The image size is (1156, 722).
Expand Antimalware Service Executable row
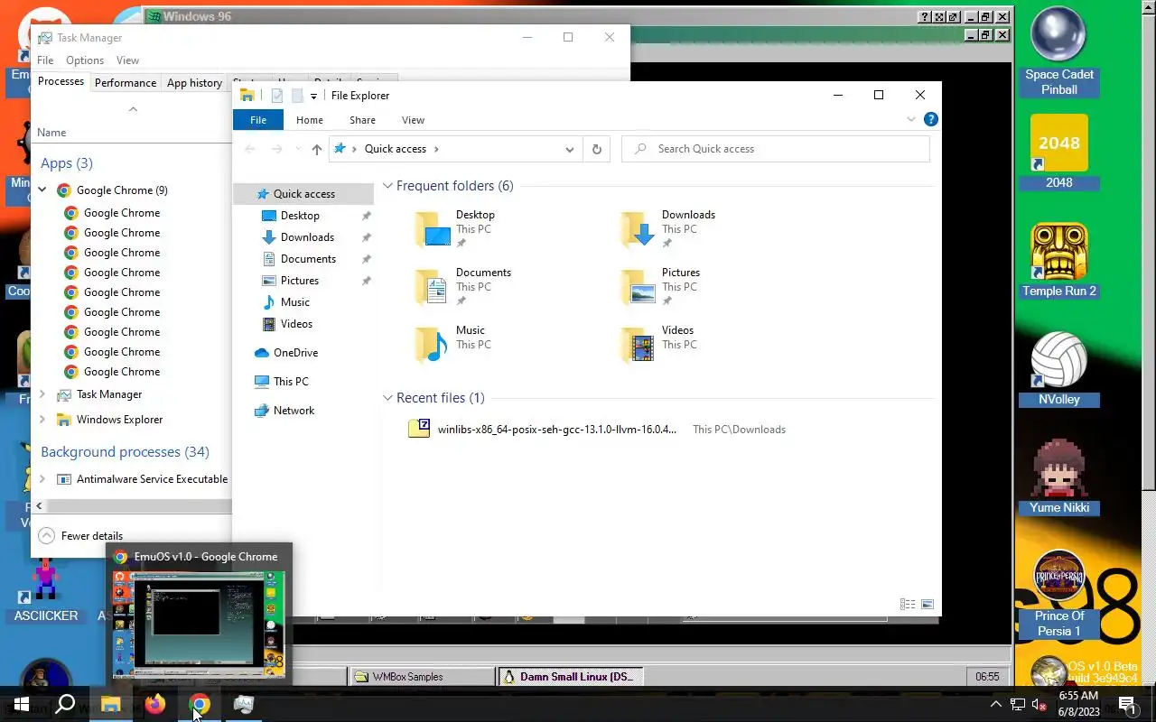42,479
